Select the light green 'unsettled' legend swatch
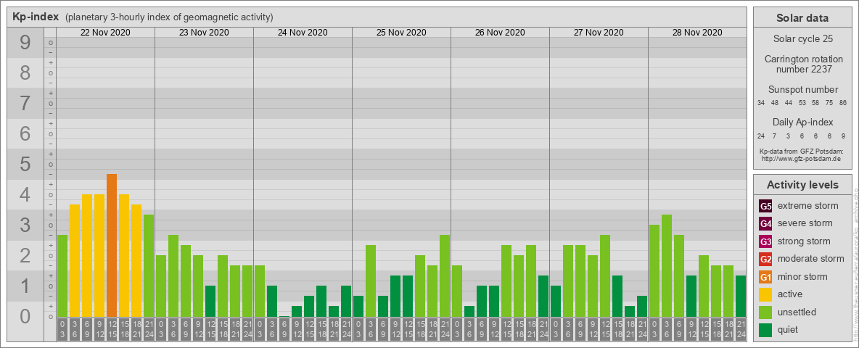This screenshot has width=859, height=348. click(765, 312)
